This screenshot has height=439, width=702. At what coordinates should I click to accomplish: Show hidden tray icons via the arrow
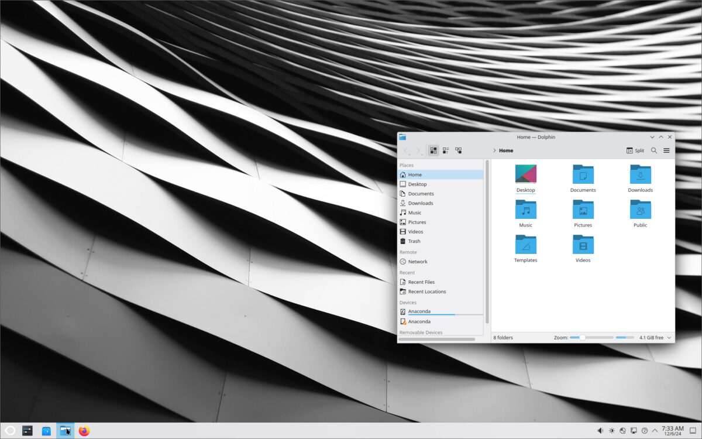pyautogui.click(x=655, y=430)
